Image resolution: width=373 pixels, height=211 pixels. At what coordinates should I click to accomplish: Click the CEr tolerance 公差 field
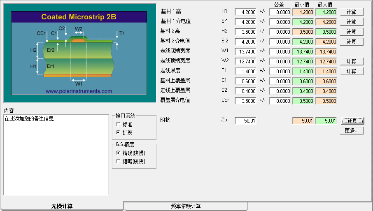click(280, 101)
